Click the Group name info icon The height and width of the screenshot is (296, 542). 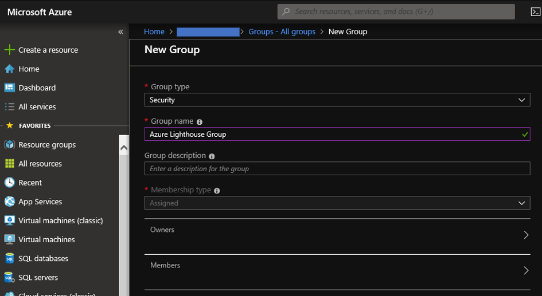pos(200,122)
